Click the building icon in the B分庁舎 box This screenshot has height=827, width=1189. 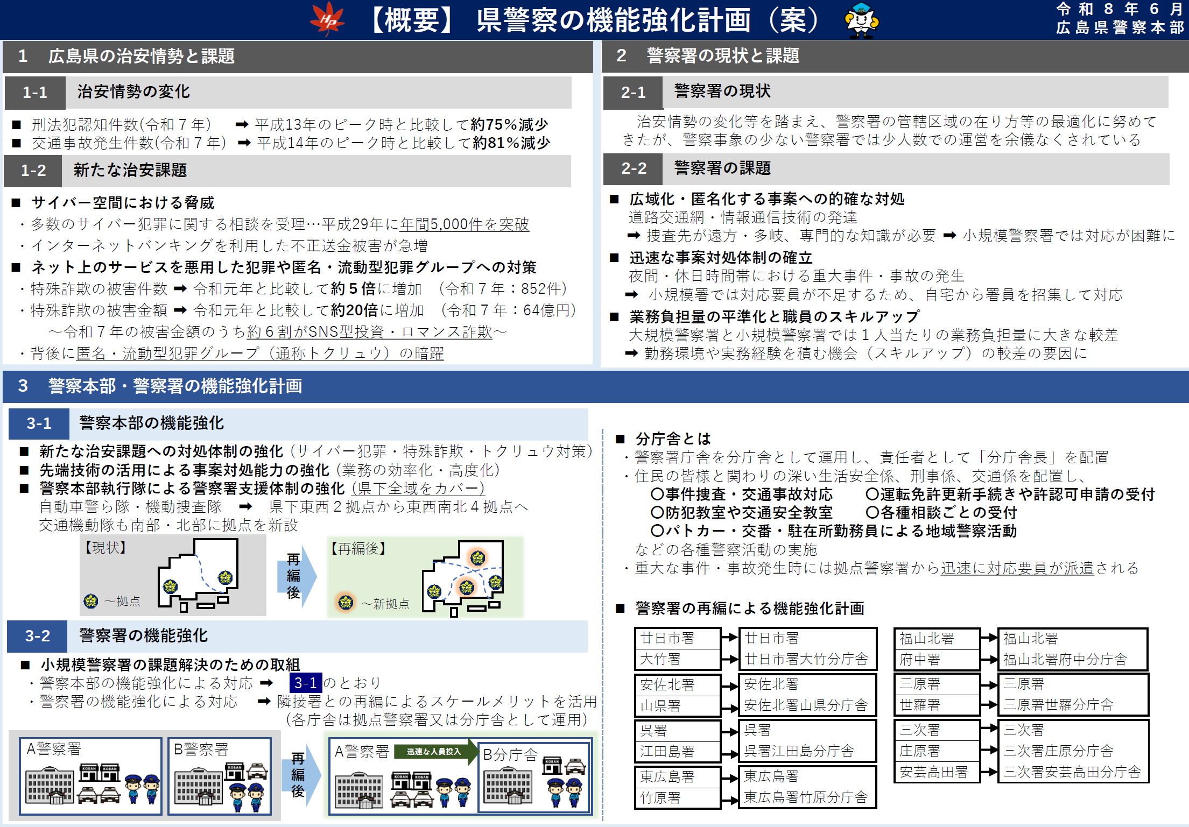(x=508, y=786)
